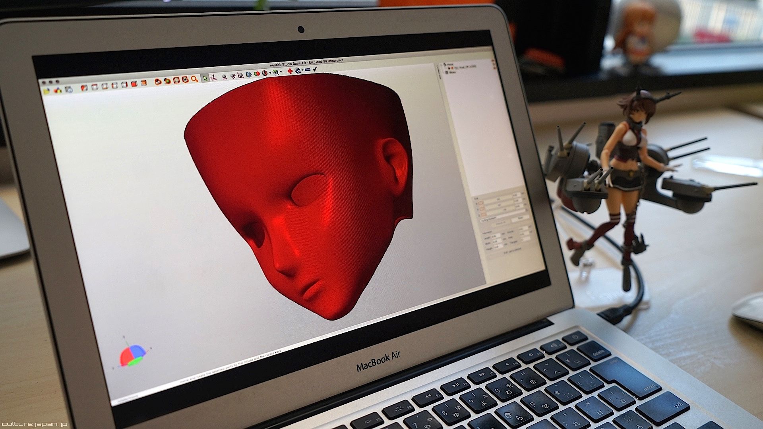Click the grey sphere icon beside add part
763x429 pixels.
[x=69, y=89]
